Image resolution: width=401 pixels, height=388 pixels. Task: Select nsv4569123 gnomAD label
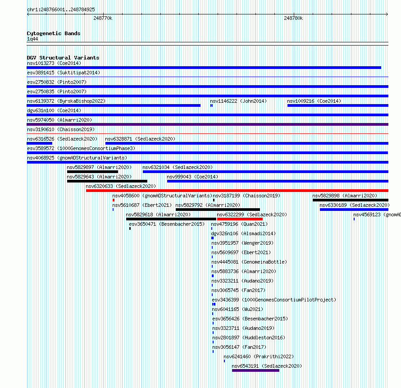point(377,215)
